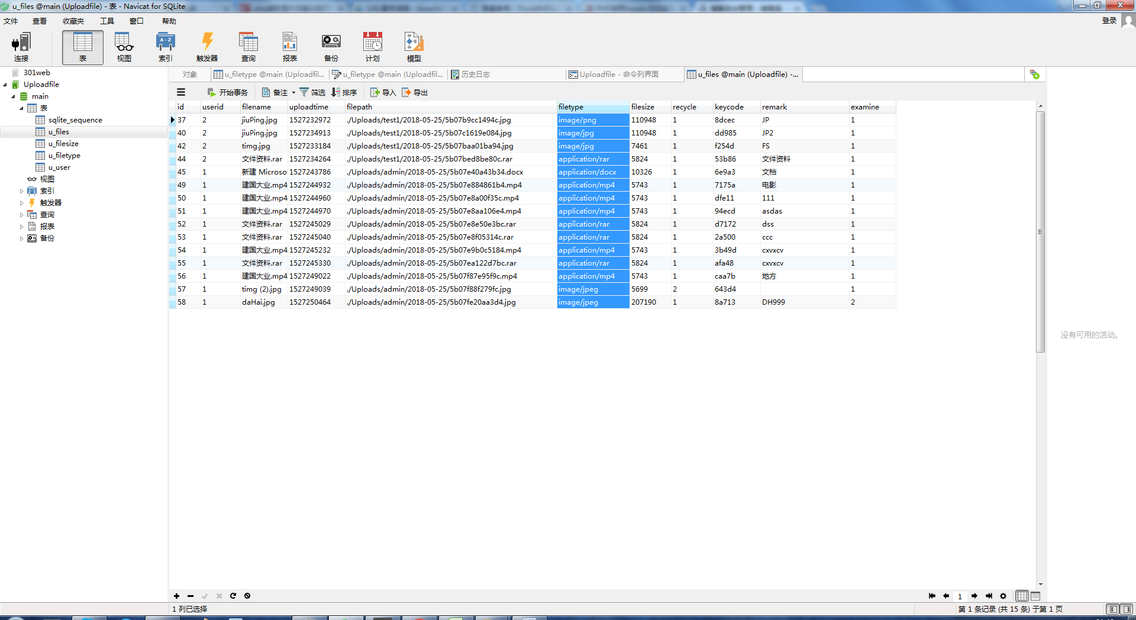Select u_user table in tree
The image size is (1136, 620).
(x=59, y=167)
